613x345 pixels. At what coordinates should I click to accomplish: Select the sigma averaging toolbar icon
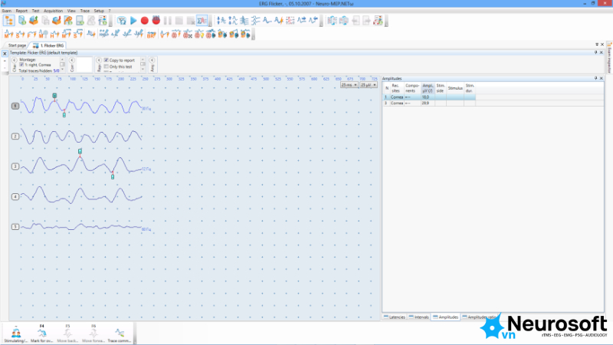[x=202, y=21]
